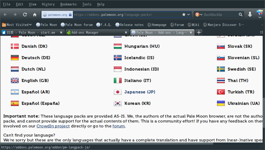265x150 pixels.
Task: Click the Ukrainian flag icon
Action: coord(221,103)
